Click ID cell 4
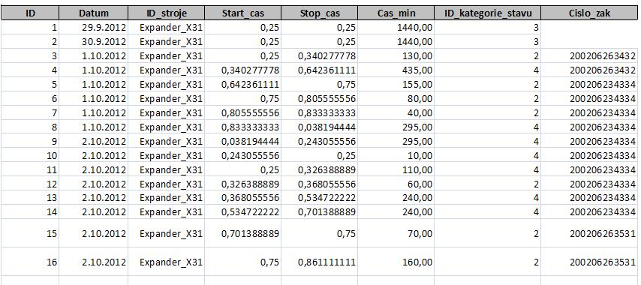 (x=30, y=70)
